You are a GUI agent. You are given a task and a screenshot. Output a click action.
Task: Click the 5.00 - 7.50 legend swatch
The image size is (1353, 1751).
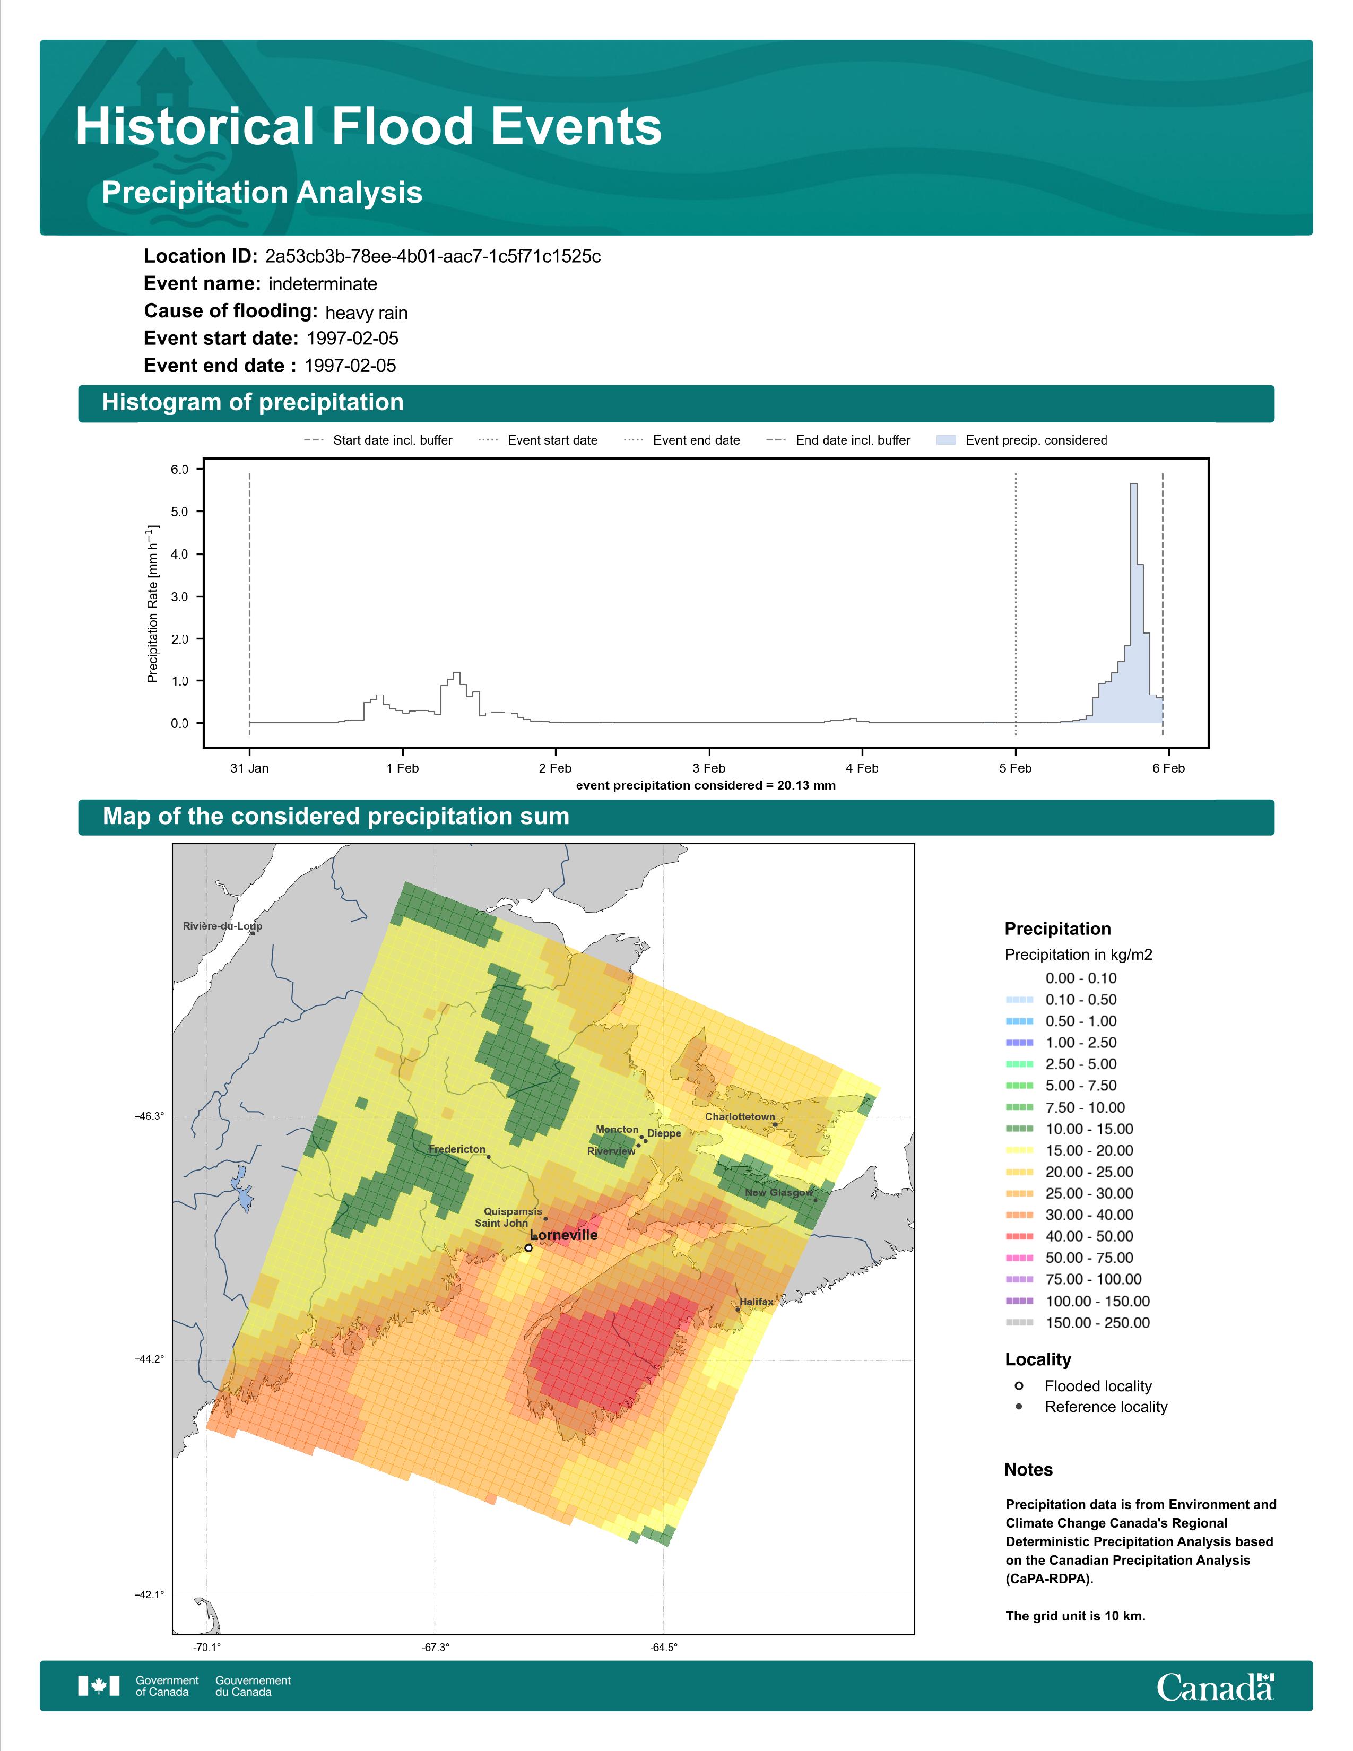click(x=1020, y=1086)
